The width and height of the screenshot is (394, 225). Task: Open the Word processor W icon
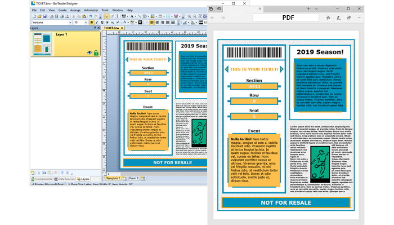[x=140, y=23]
